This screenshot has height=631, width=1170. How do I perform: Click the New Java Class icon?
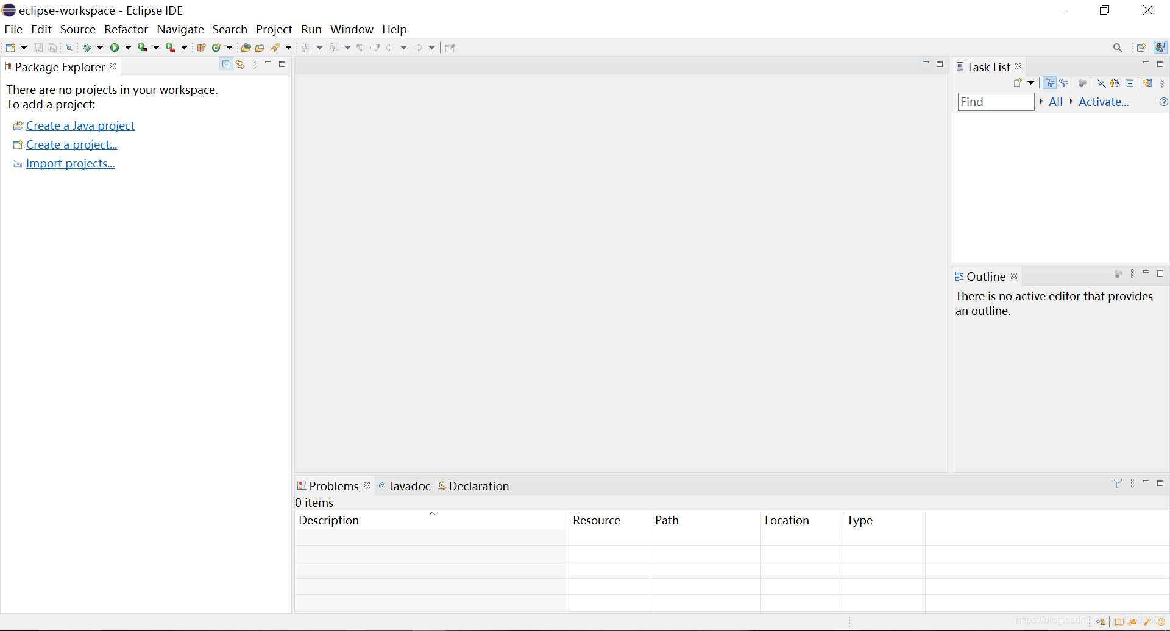click(216, 48)
